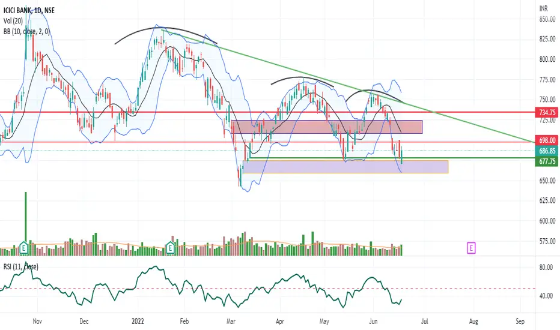This screenshot has height=330, width=560.
Task: Select the black arc over the April peak
Action: point(302,78)
